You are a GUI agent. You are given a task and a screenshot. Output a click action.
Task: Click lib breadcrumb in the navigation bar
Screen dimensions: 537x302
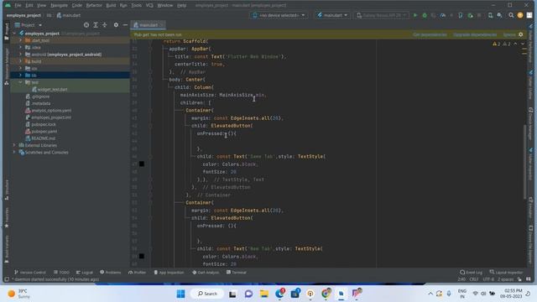(x=49, y=15)
